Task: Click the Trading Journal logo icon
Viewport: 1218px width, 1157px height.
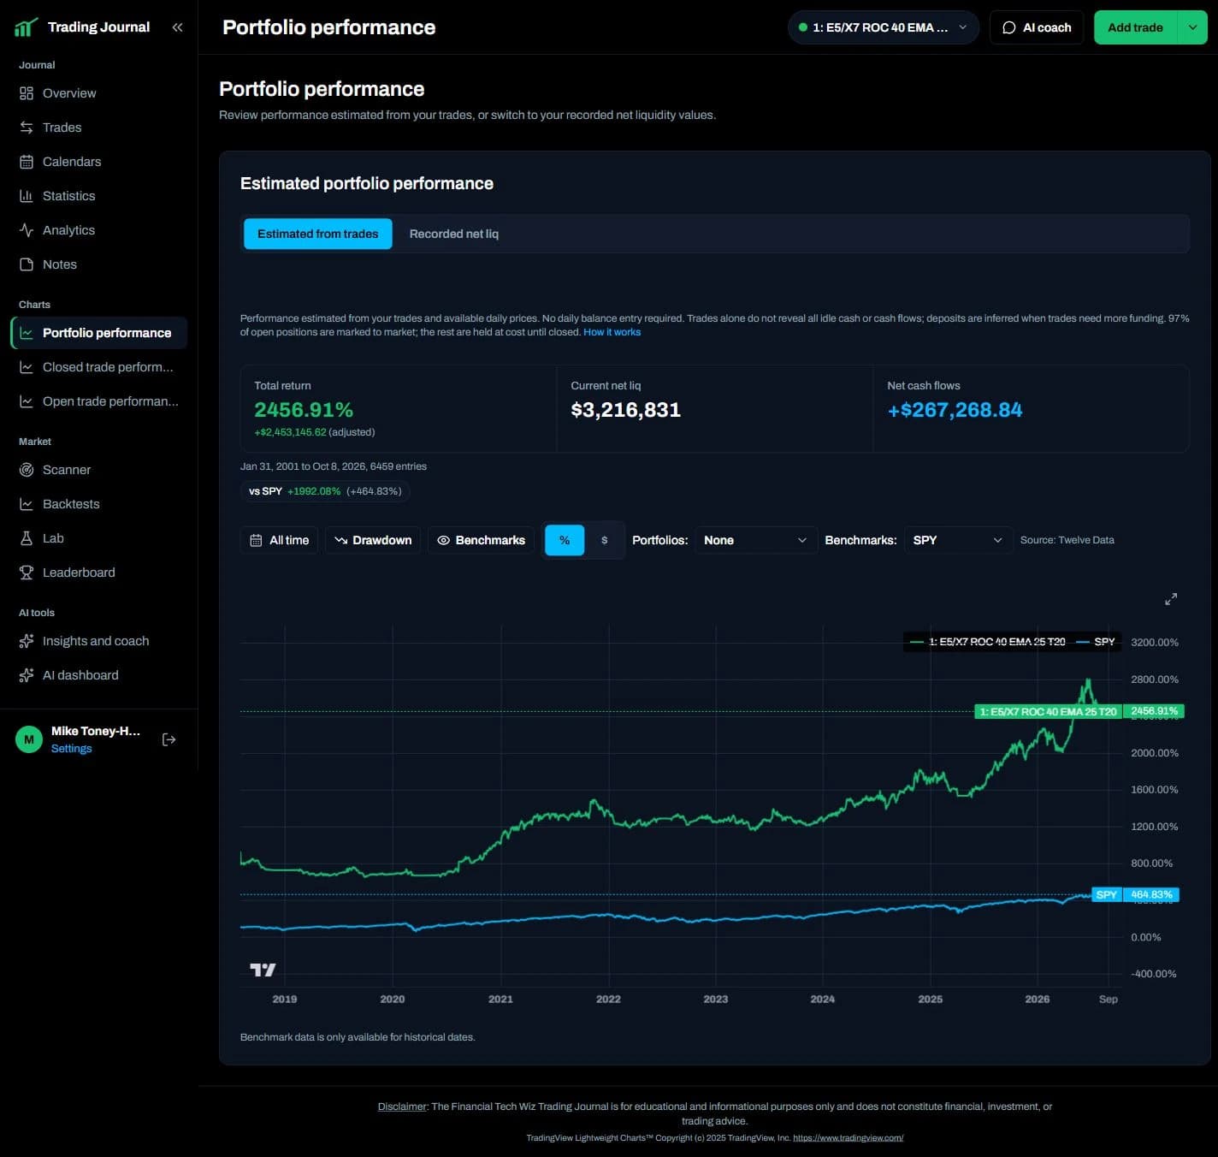Action: [26, 27]
